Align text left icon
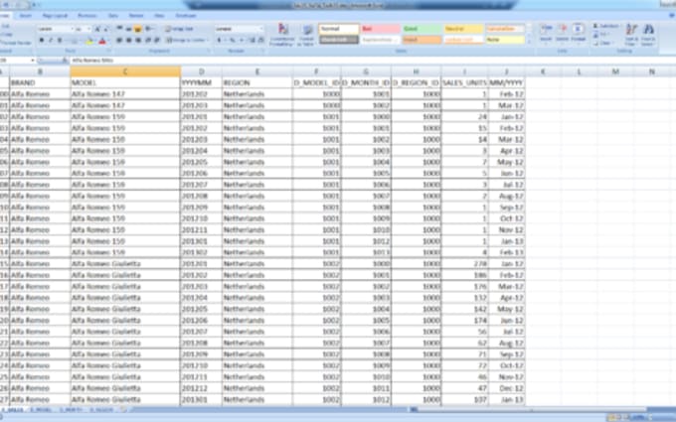 [119, 41]
